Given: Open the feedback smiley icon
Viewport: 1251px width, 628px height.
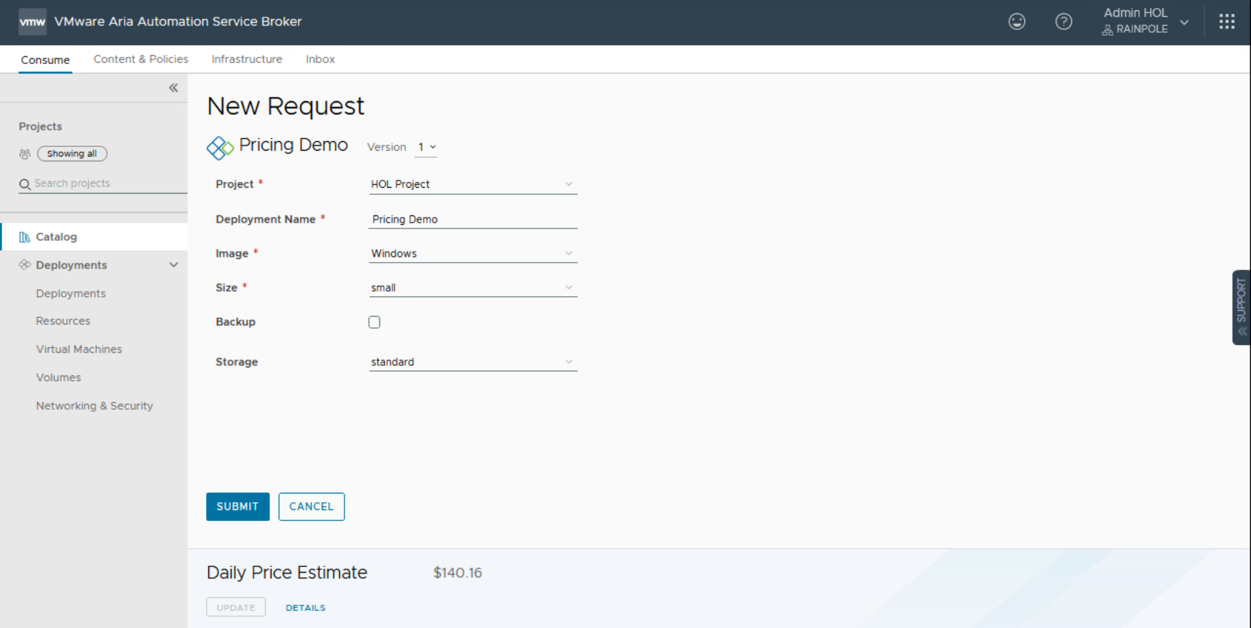Looking at the screenshot, I should point(1017,22).
